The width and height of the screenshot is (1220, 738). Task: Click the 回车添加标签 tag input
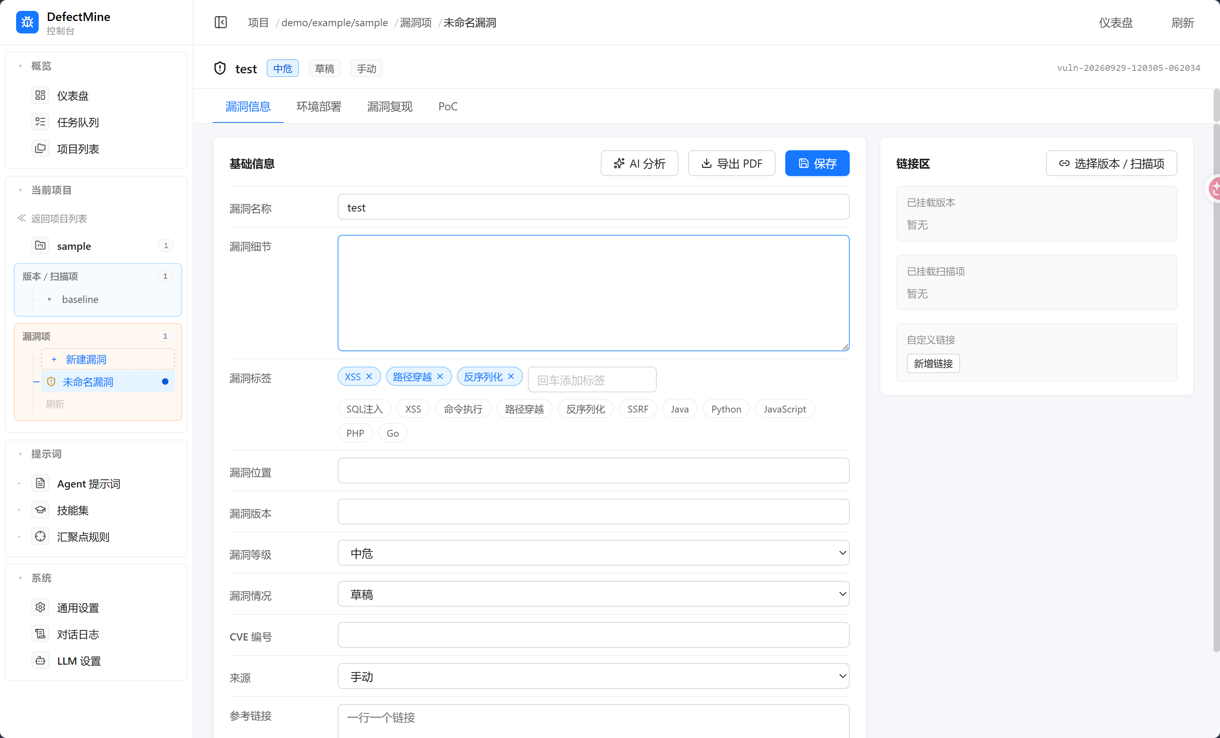pos(592,379)
